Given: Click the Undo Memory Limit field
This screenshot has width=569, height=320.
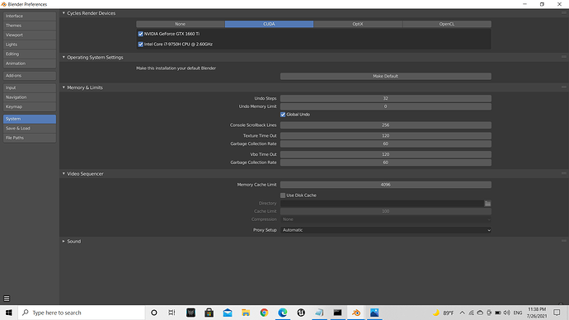Looking at the screenshot, I should pos(386,106).
